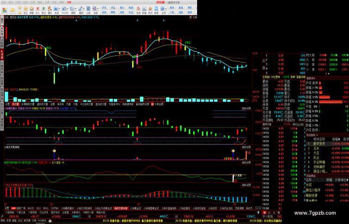Image resolution: width=349 pixels, height=224 pixels.
Task: Click the 玉米 sector row
Action: coord(327,148)
